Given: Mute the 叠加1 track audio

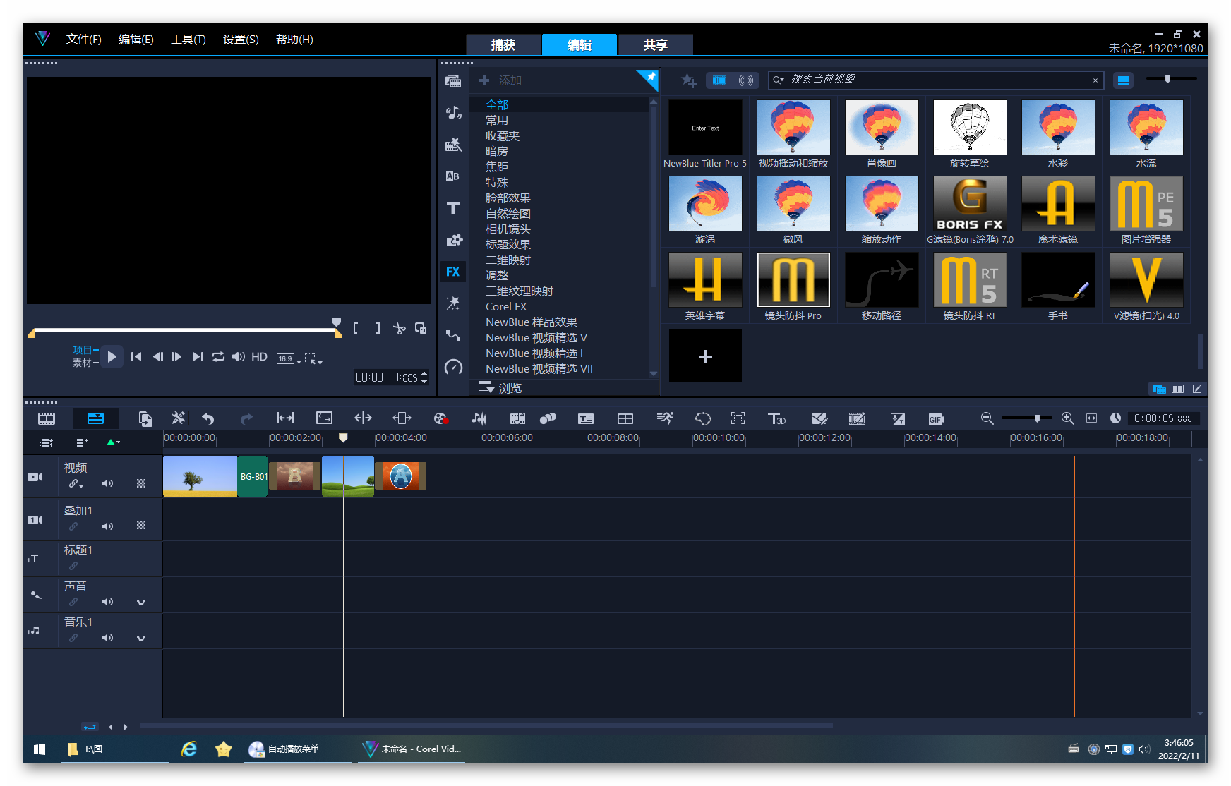Looking at the screenshot, I should (x=107, y=526).
